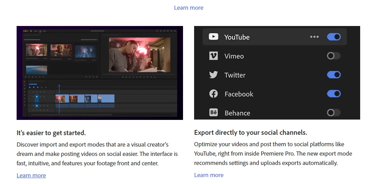
Task: Select the Facebook label text
Action: click(239, 94)
